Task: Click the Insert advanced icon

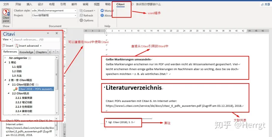Action: [17, 46]
